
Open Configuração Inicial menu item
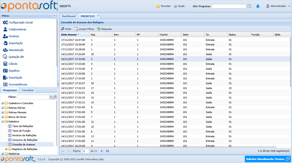(x=20, y=22)
